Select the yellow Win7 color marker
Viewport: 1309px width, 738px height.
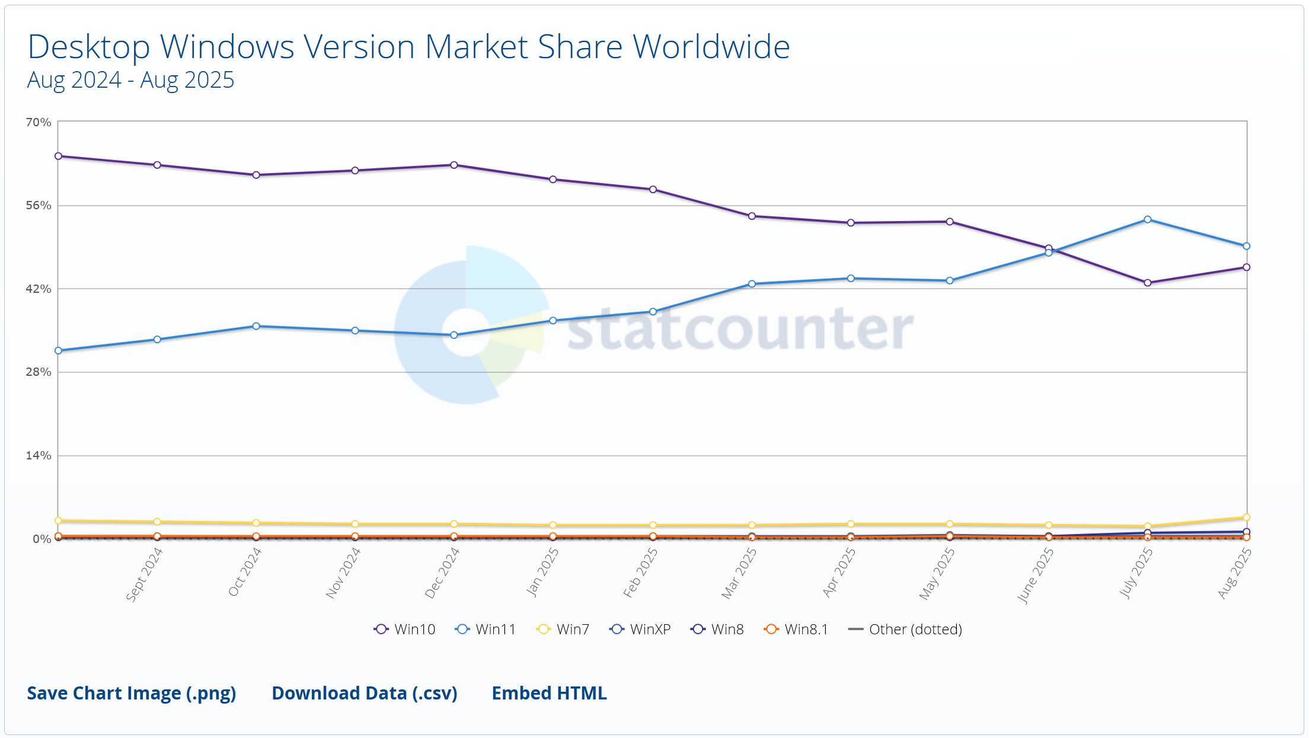544,630
